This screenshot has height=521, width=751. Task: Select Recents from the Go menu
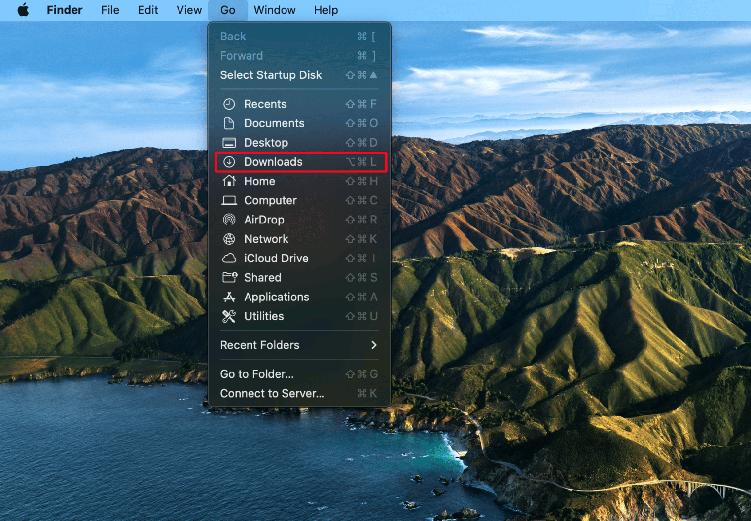coord(299,104)
